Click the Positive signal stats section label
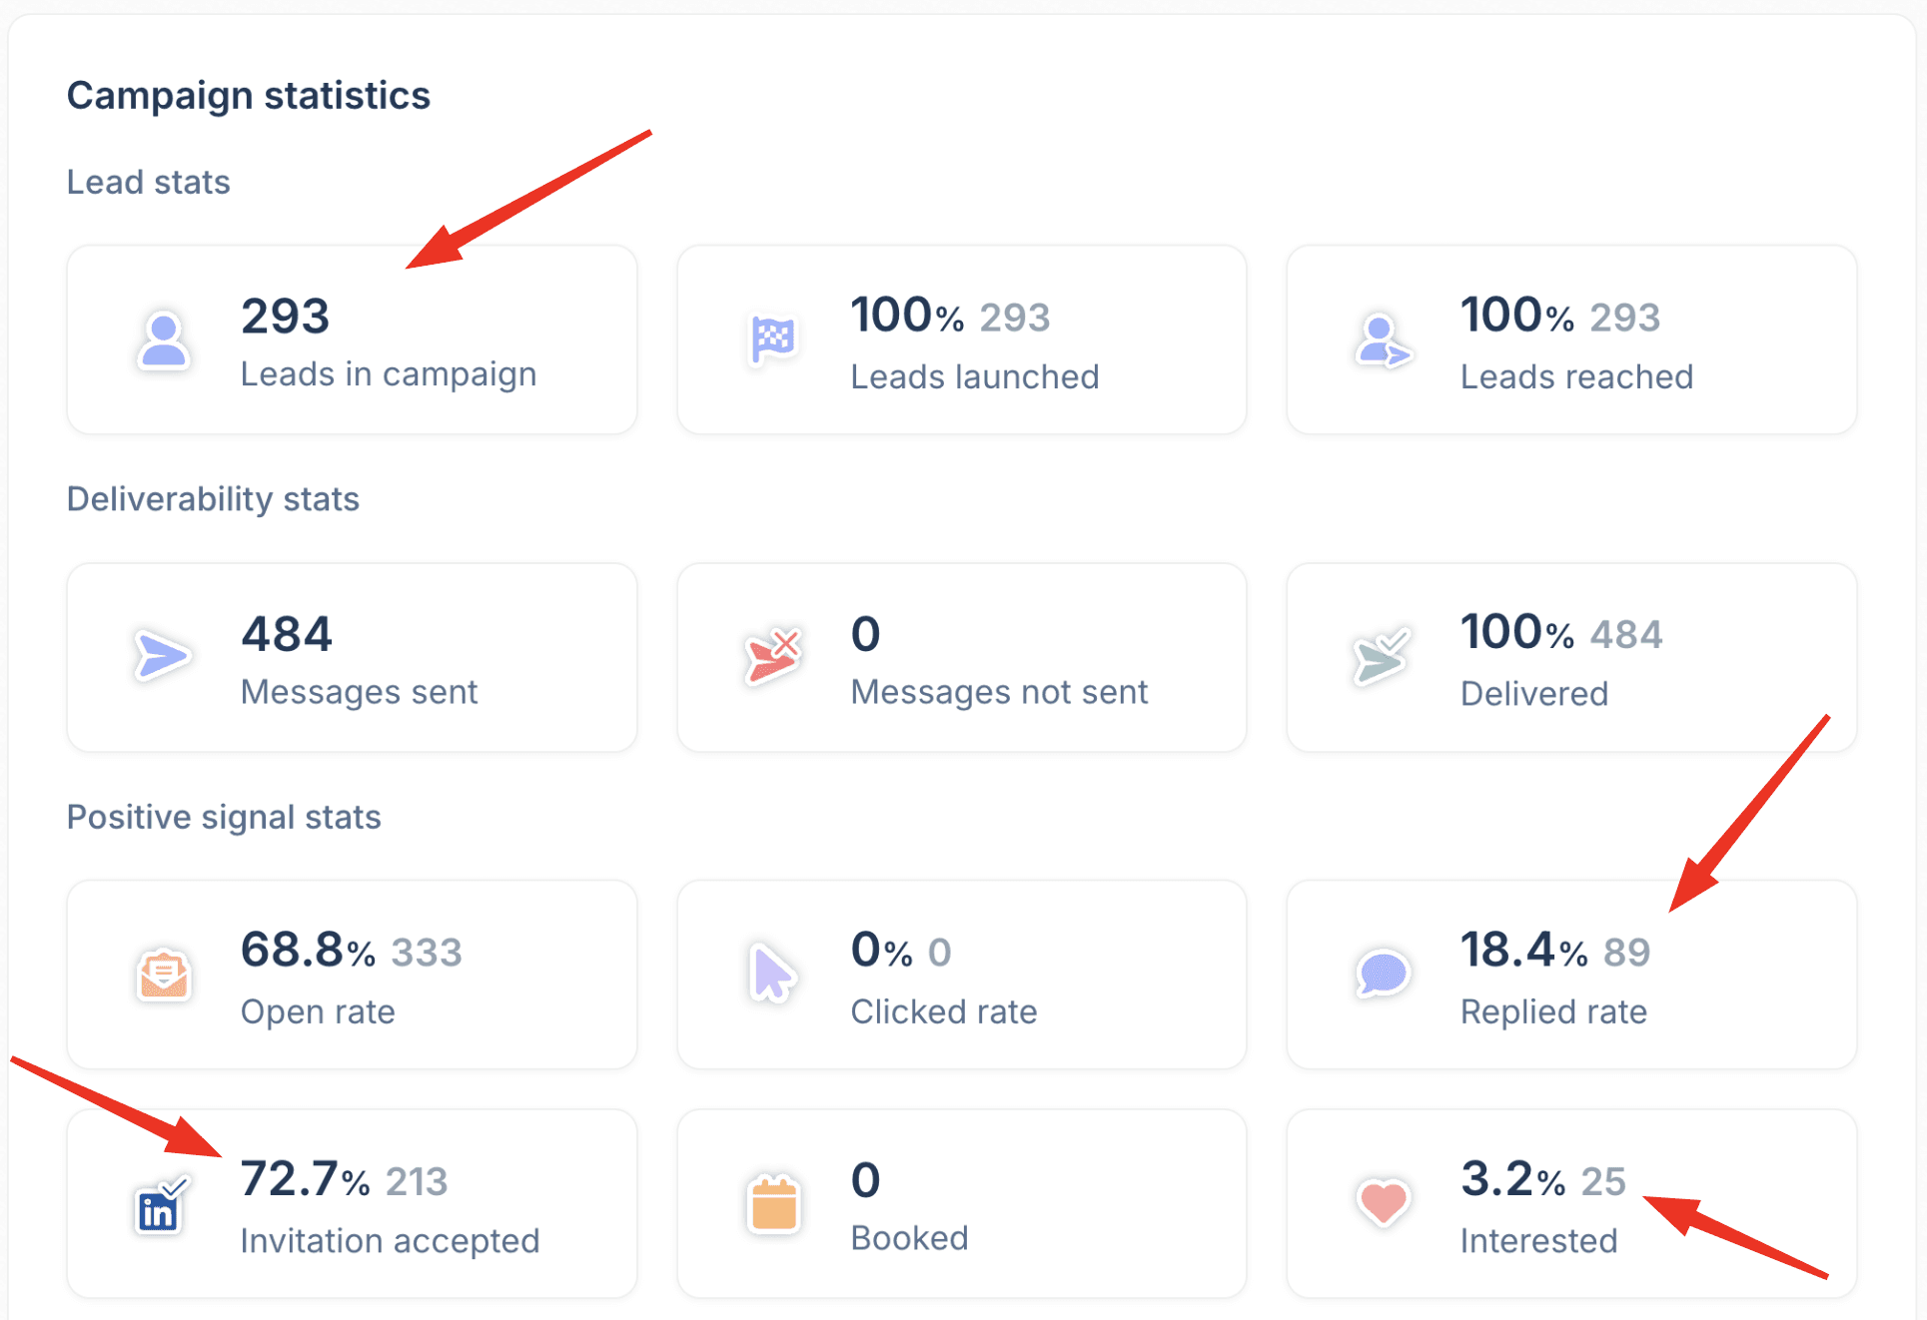Screen dimensions: 1927x1320 (x=224, y=817)
